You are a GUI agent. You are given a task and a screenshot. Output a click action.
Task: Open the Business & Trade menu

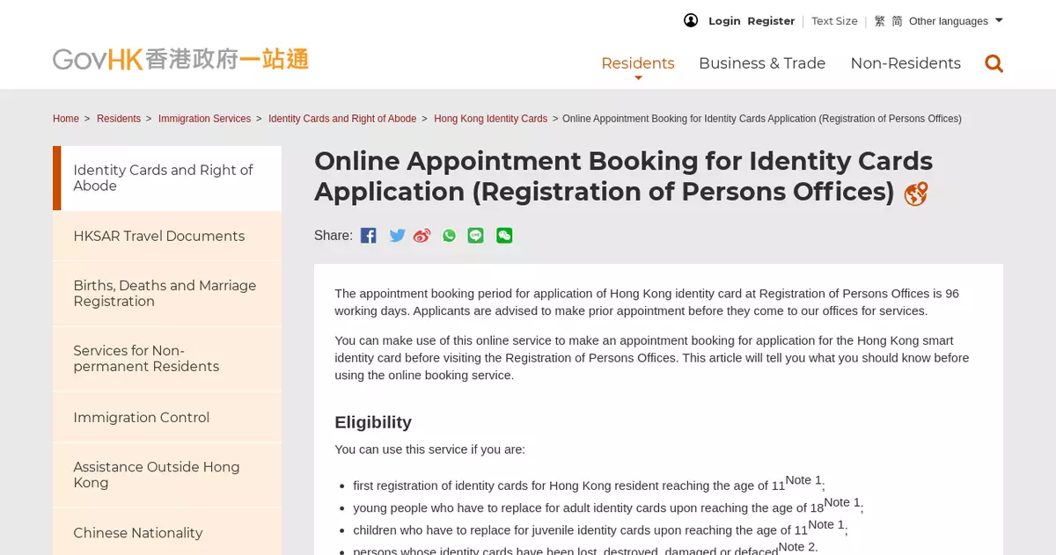(x=762, y=63)
